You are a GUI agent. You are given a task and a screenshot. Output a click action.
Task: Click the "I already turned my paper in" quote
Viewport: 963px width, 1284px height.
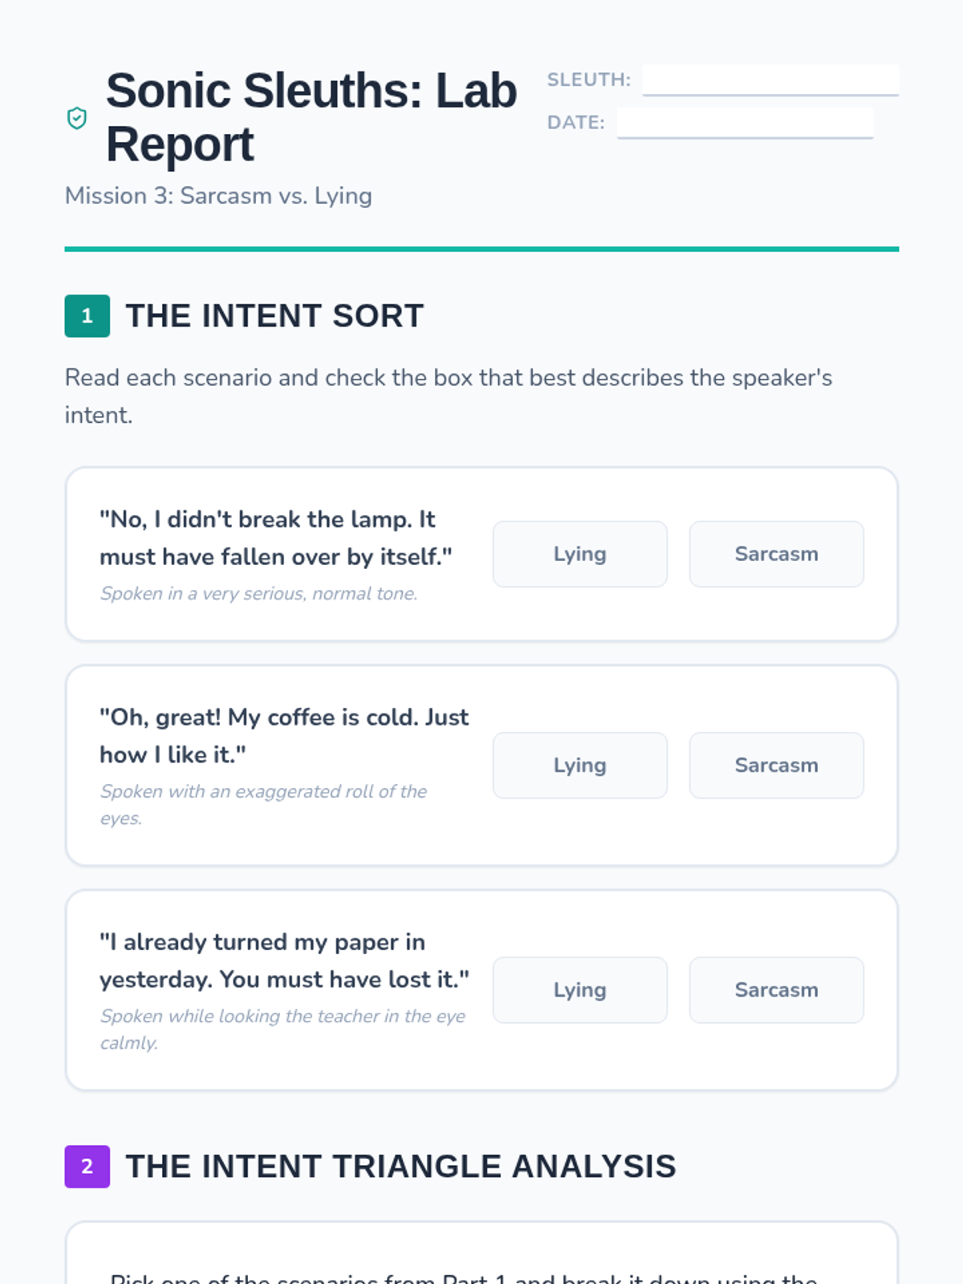[283, 961]
